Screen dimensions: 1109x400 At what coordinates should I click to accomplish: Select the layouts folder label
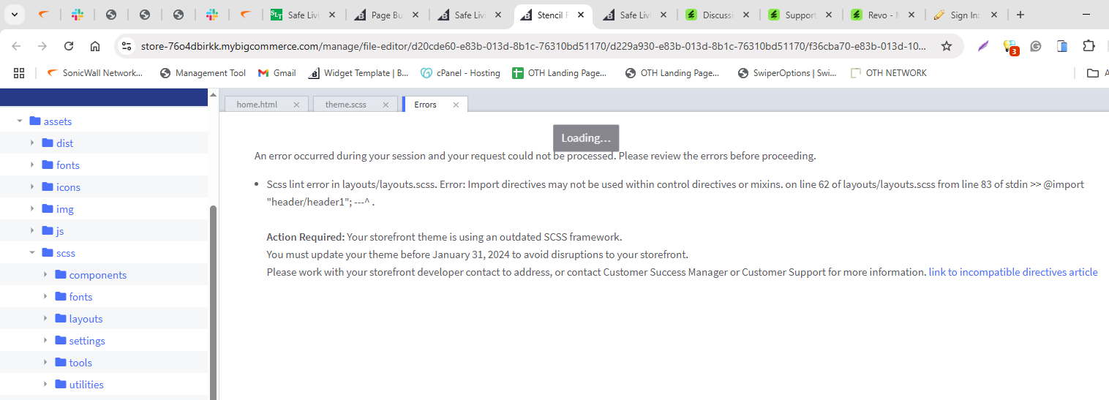86,319
